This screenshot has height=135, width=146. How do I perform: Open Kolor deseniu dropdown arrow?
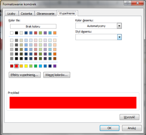tap(119, 26)
